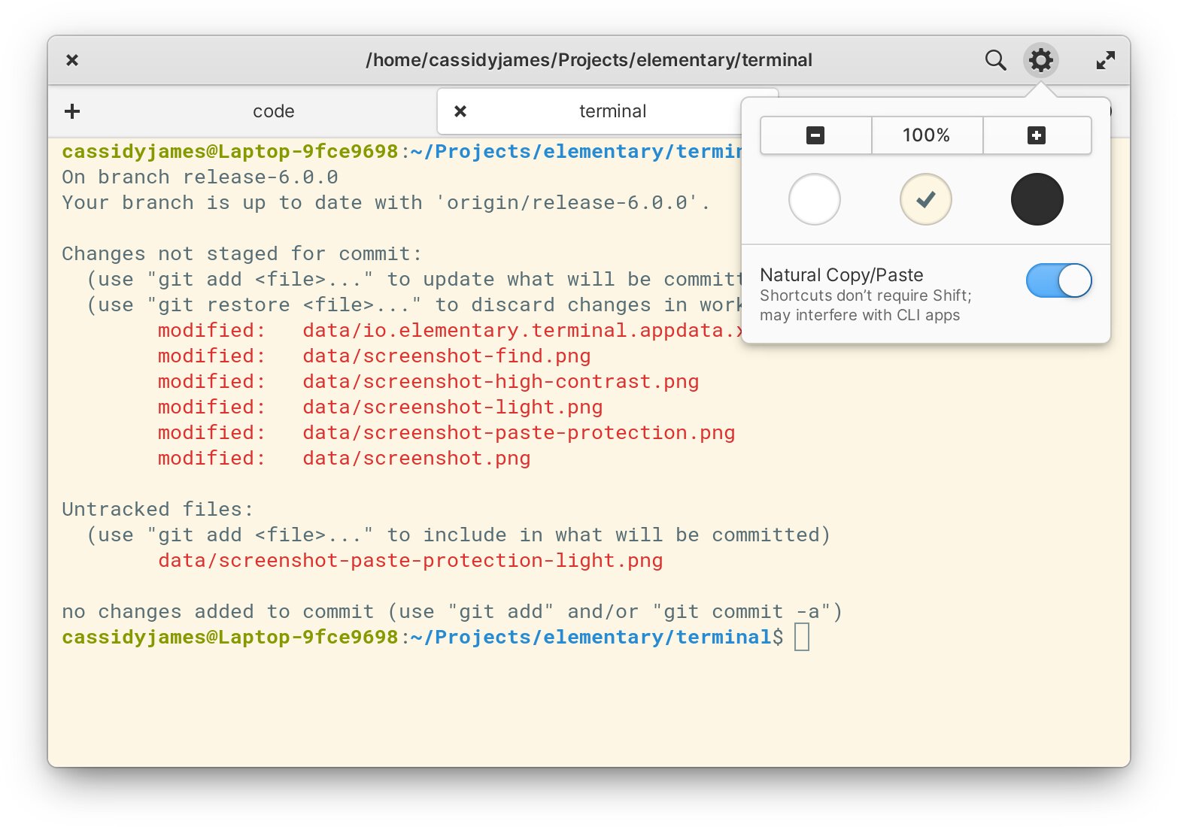The image size is (1178, 827).
Task: Switch to the "code" tab
Action: coord(273,111)
